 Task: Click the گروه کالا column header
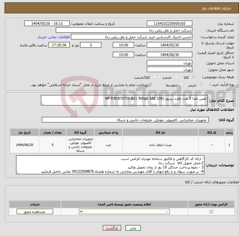tap(80, 132)
